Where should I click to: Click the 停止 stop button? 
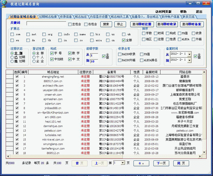coord(120,24)
